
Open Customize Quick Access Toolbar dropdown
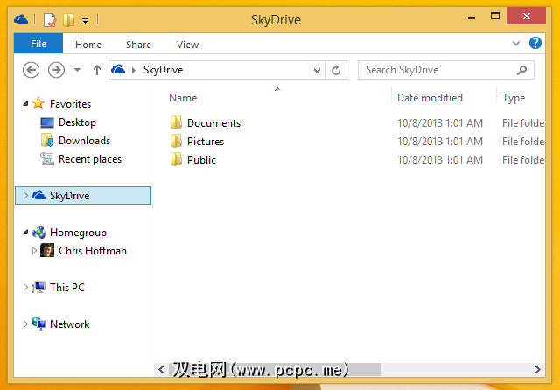click(85, 21)
